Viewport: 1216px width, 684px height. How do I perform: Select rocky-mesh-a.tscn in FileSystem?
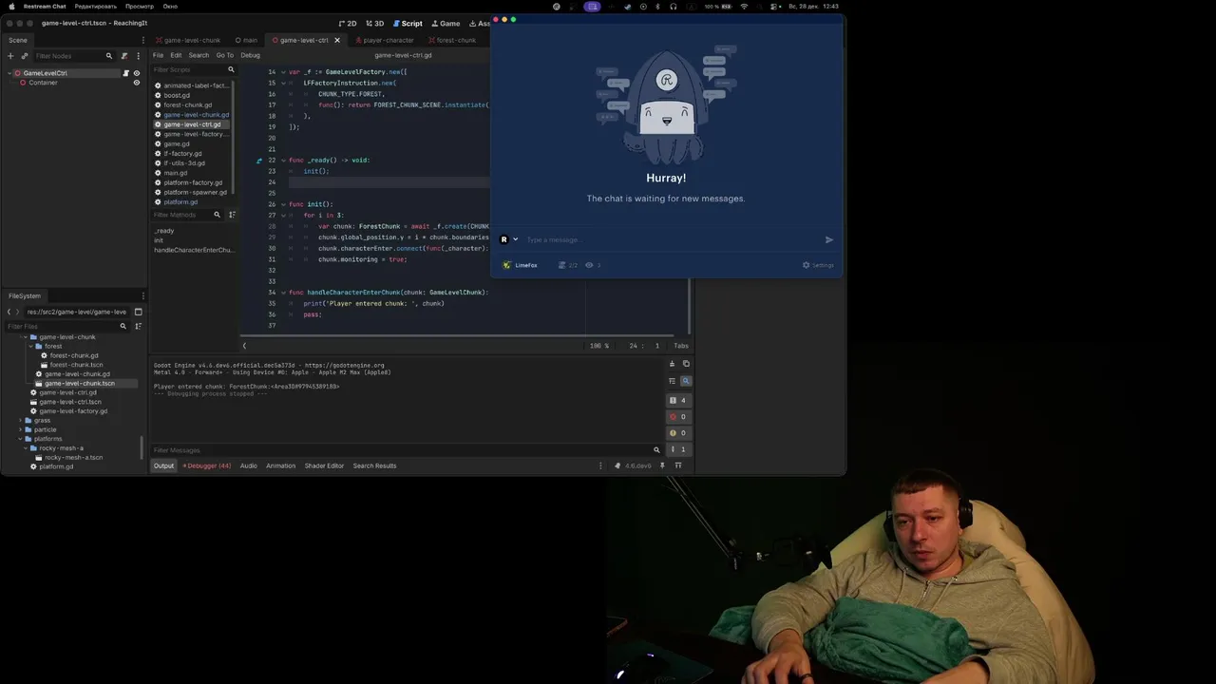point(74,458)
